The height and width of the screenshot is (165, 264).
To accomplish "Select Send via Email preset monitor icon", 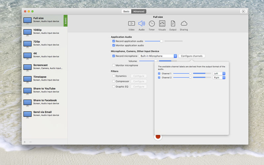I will click(27, 115).
